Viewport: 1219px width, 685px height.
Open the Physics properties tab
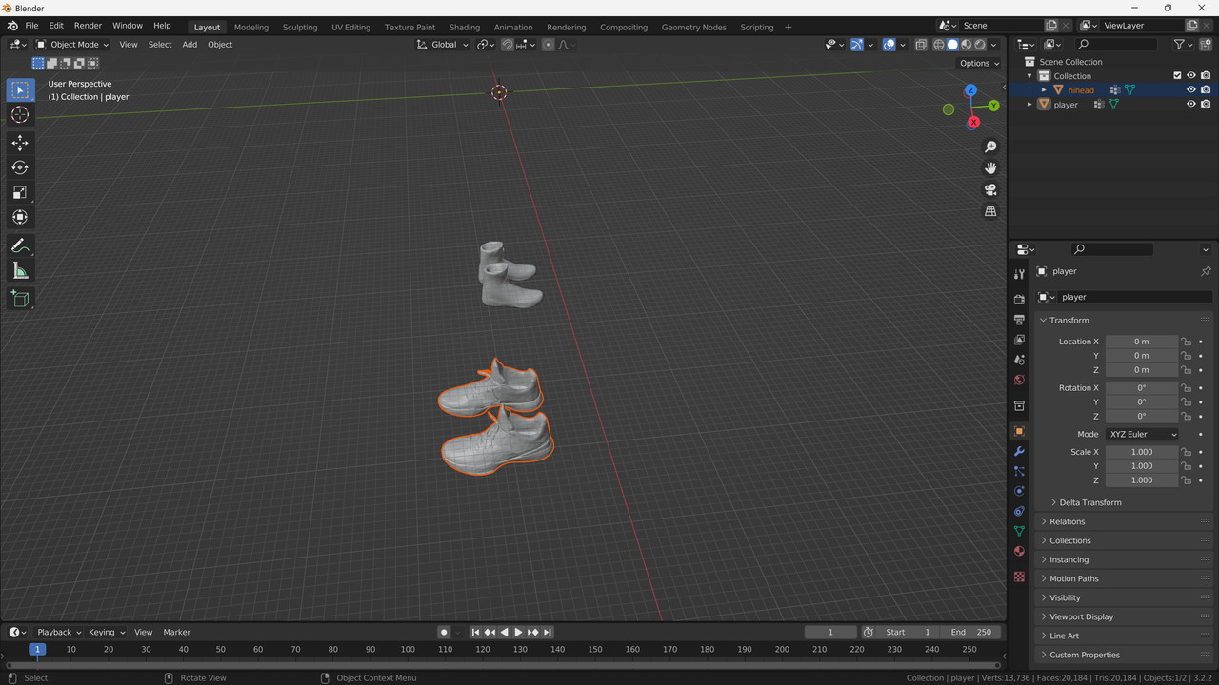tap(1019, 491)
